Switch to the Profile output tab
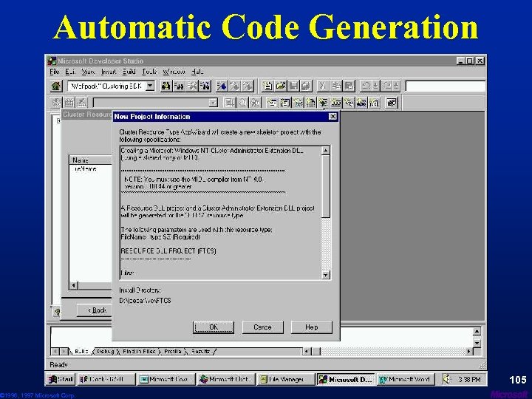 click(172, 352)
